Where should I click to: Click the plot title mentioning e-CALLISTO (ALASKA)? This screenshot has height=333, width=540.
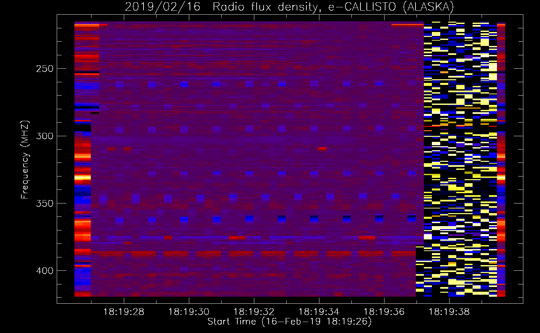tap(289, 7)
